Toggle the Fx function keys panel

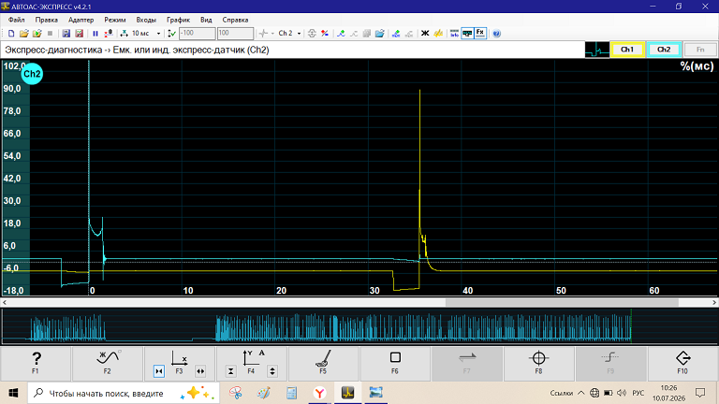[480, 34]
